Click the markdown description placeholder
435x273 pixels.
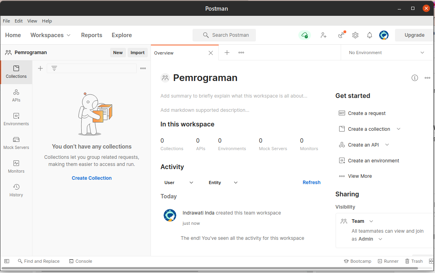point(205,110)
